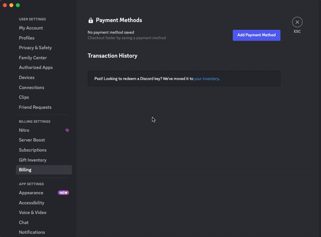Select Authorized Apps
Viewport: 321px width, 237px height.
point(36,67)
